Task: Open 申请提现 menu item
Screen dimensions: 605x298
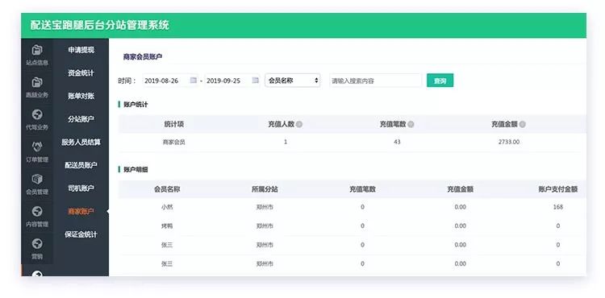Action: (81, 50)
